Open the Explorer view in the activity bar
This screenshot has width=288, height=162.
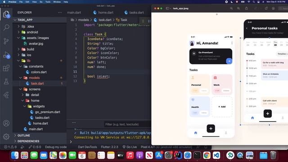click(x=6, y=14)
